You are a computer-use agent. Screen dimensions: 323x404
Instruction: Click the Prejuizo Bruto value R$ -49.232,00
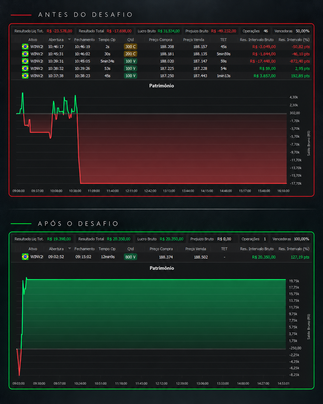click(223, 31)
